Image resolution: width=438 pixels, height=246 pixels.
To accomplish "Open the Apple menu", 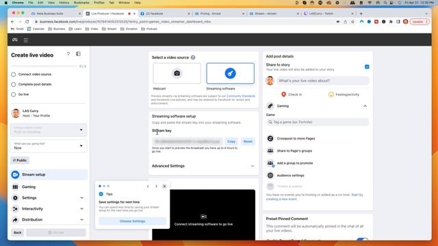I will click(x=5, y=3).
